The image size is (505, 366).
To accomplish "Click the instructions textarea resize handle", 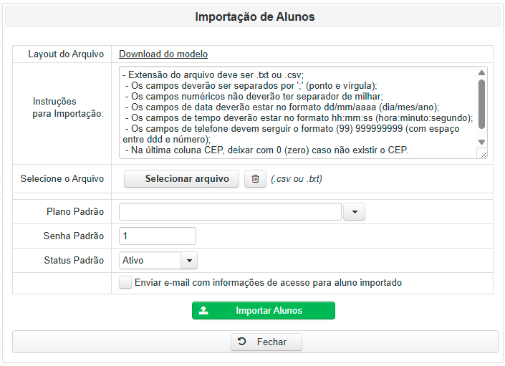I will click(482, 153).
